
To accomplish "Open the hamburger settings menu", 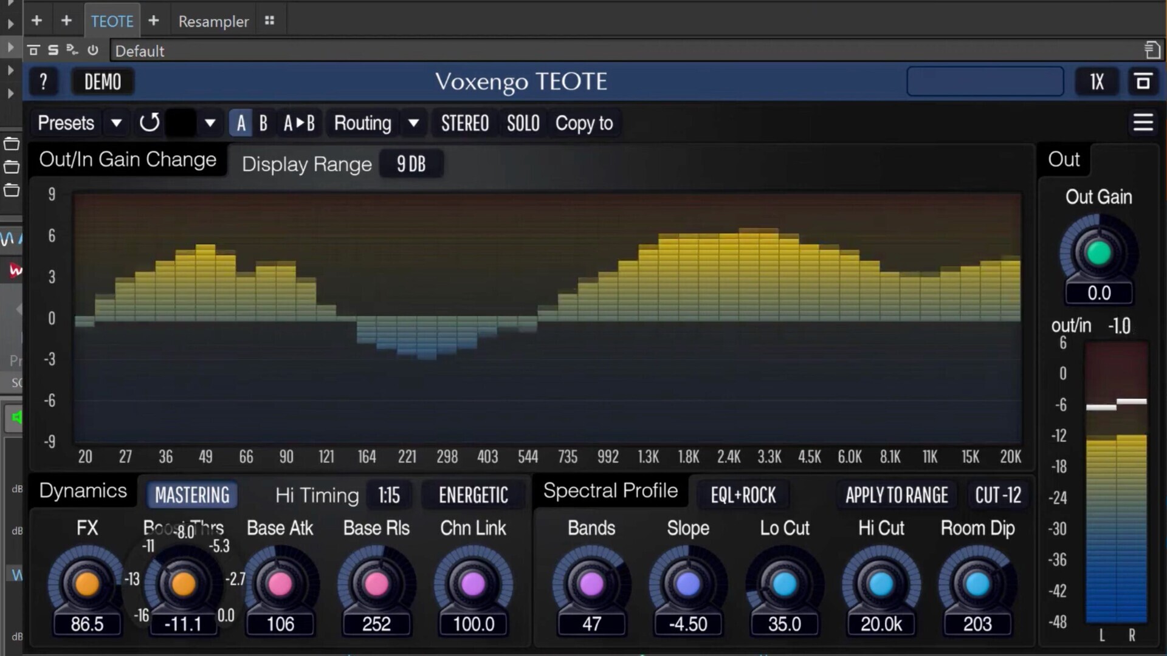I will (x=1143, y=123).
